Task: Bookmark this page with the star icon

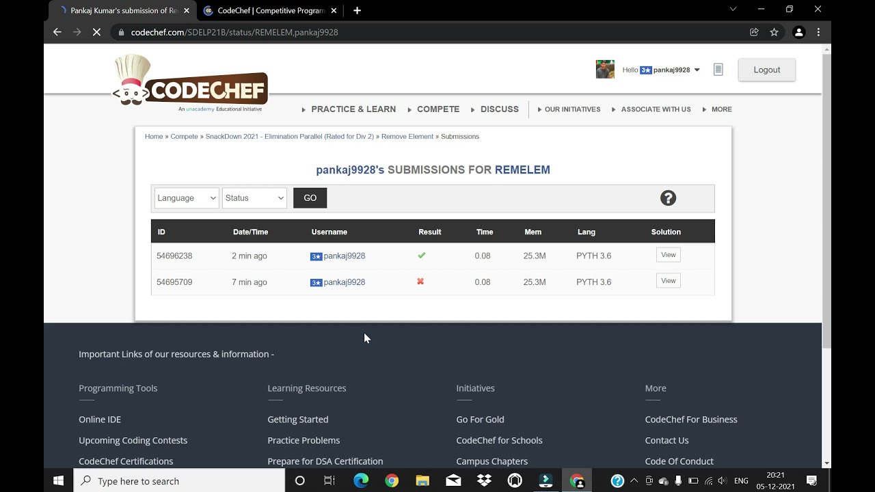Action: (x=774, y=32)
